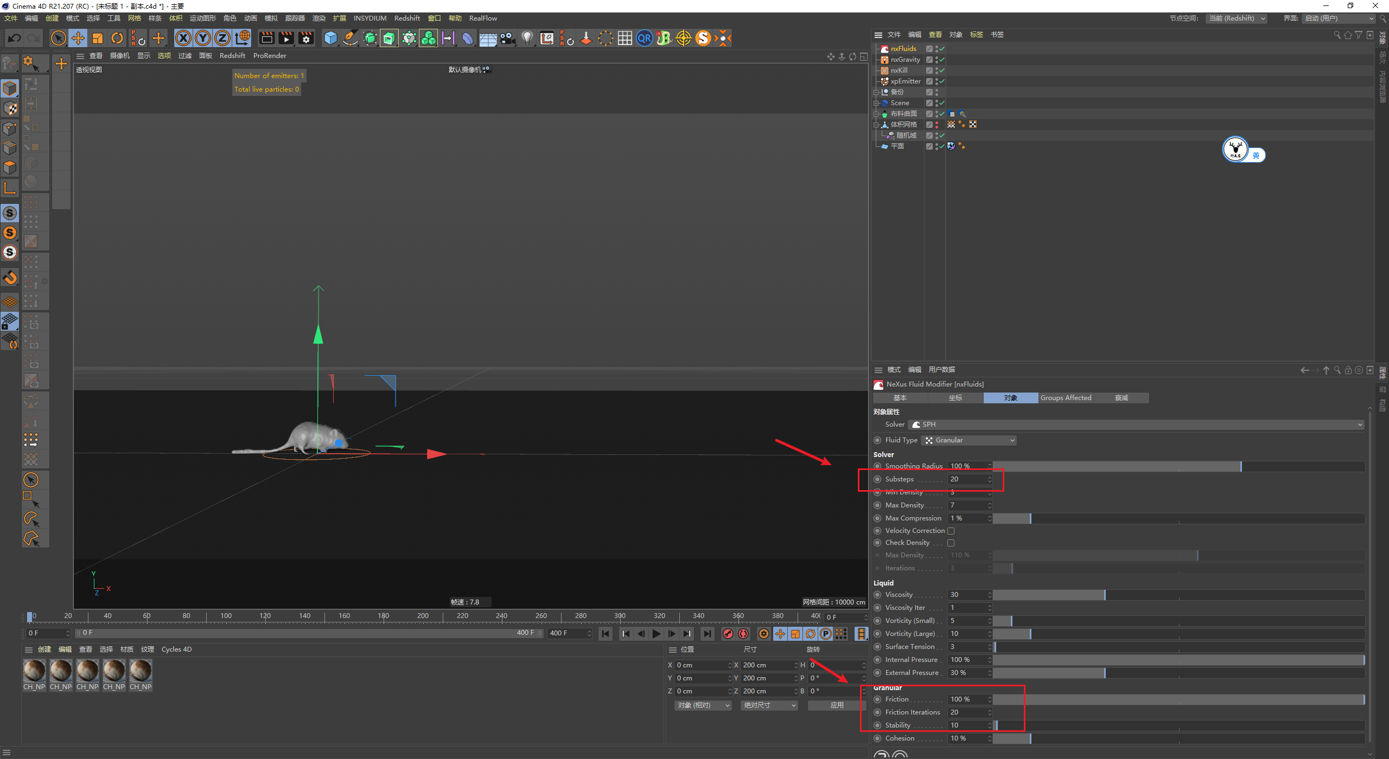Open the Render Settings clapperboard gear icon

307,38
